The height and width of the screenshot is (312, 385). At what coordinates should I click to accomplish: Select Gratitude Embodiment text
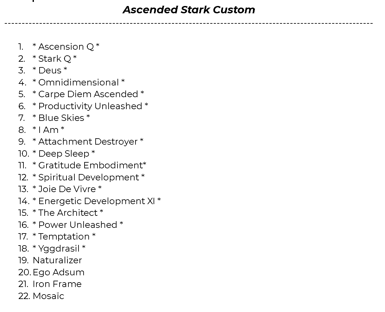(89, 165)
